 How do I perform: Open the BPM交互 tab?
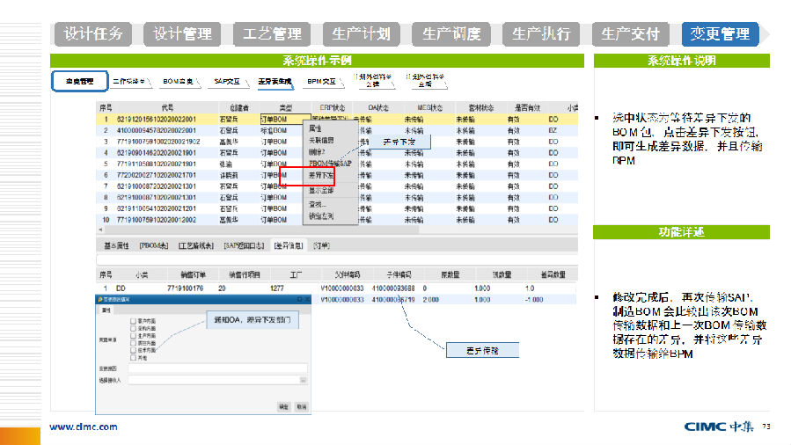[321, 81]
